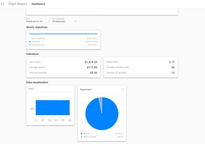This screenshot has height=144, width=205.
Task: Click the price dropdown arrow icon
Action: pos(49,21)
